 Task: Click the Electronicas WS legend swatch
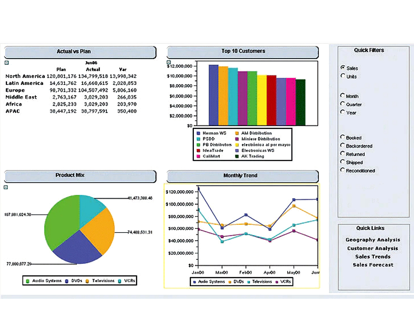click(x=237, y=151)
